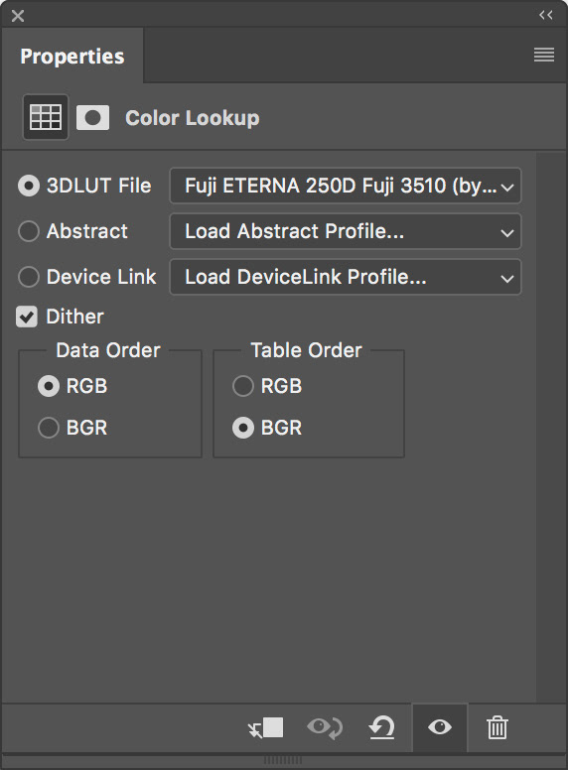This screenshot has height=770, width=568.
Task: Select the Abstract radio button
Action: coord(29,231)
